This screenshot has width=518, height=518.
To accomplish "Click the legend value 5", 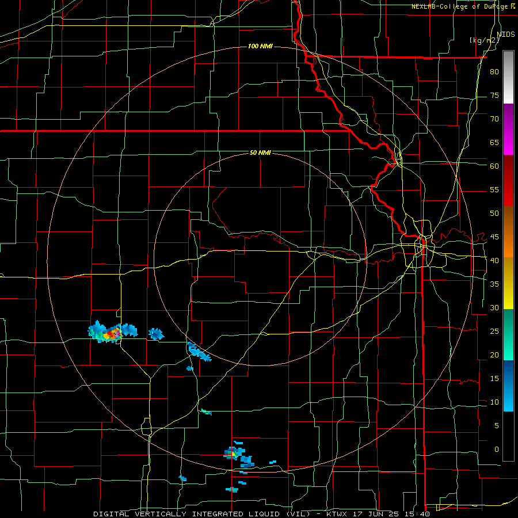I will pyautogui.click(x=497, y=426).
